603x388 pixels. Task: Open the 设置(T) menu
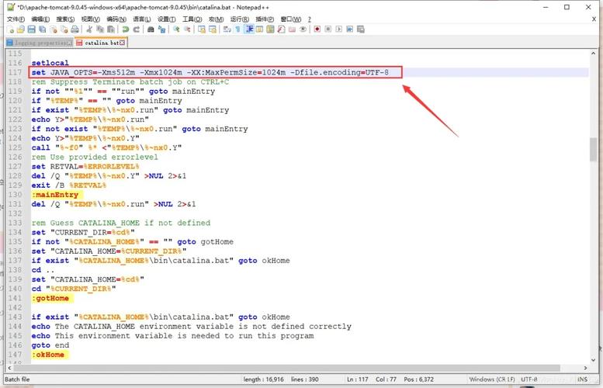pos(167,19)
